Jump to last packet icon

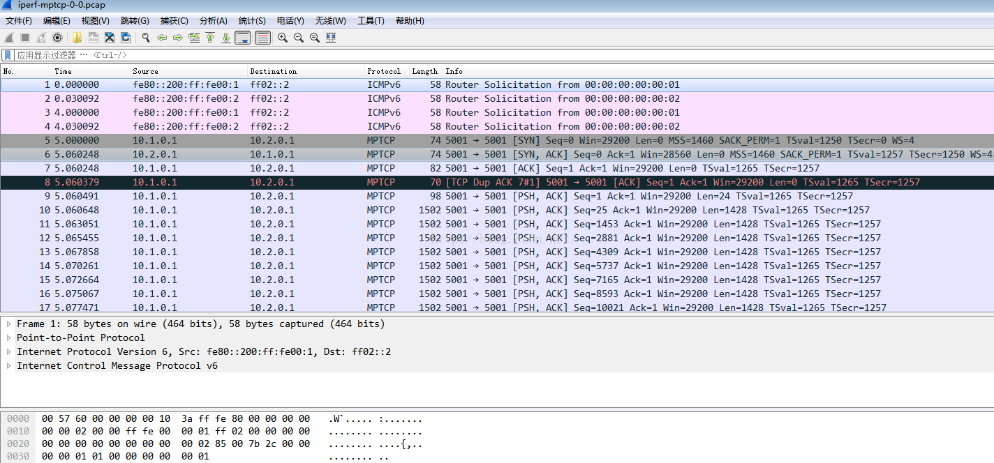(x=226, y=38)
